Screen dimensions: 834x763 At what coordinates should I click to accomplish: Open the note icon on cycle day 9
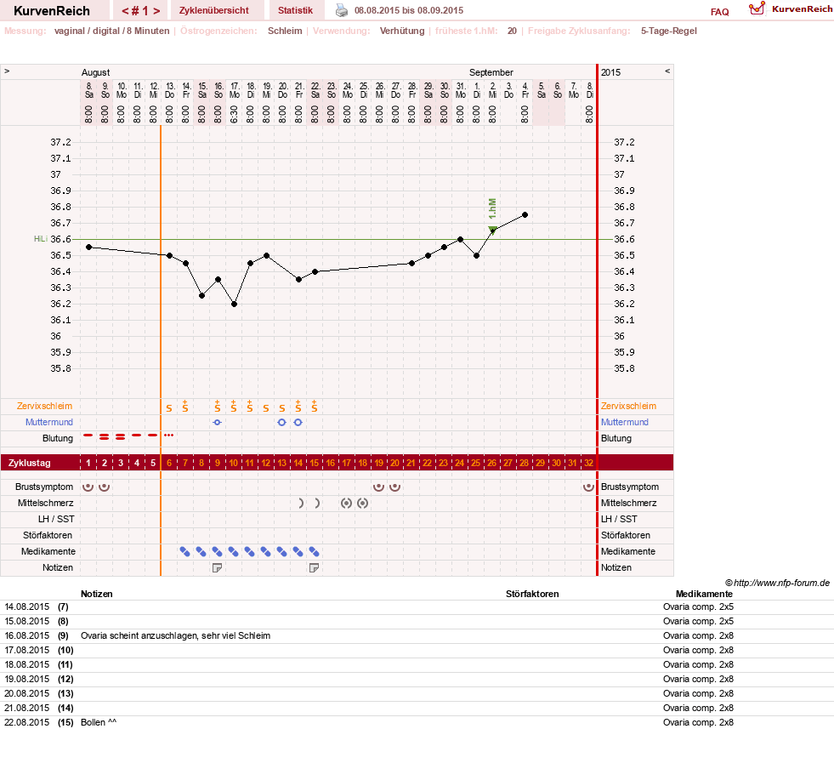click(x=217, y=567)
